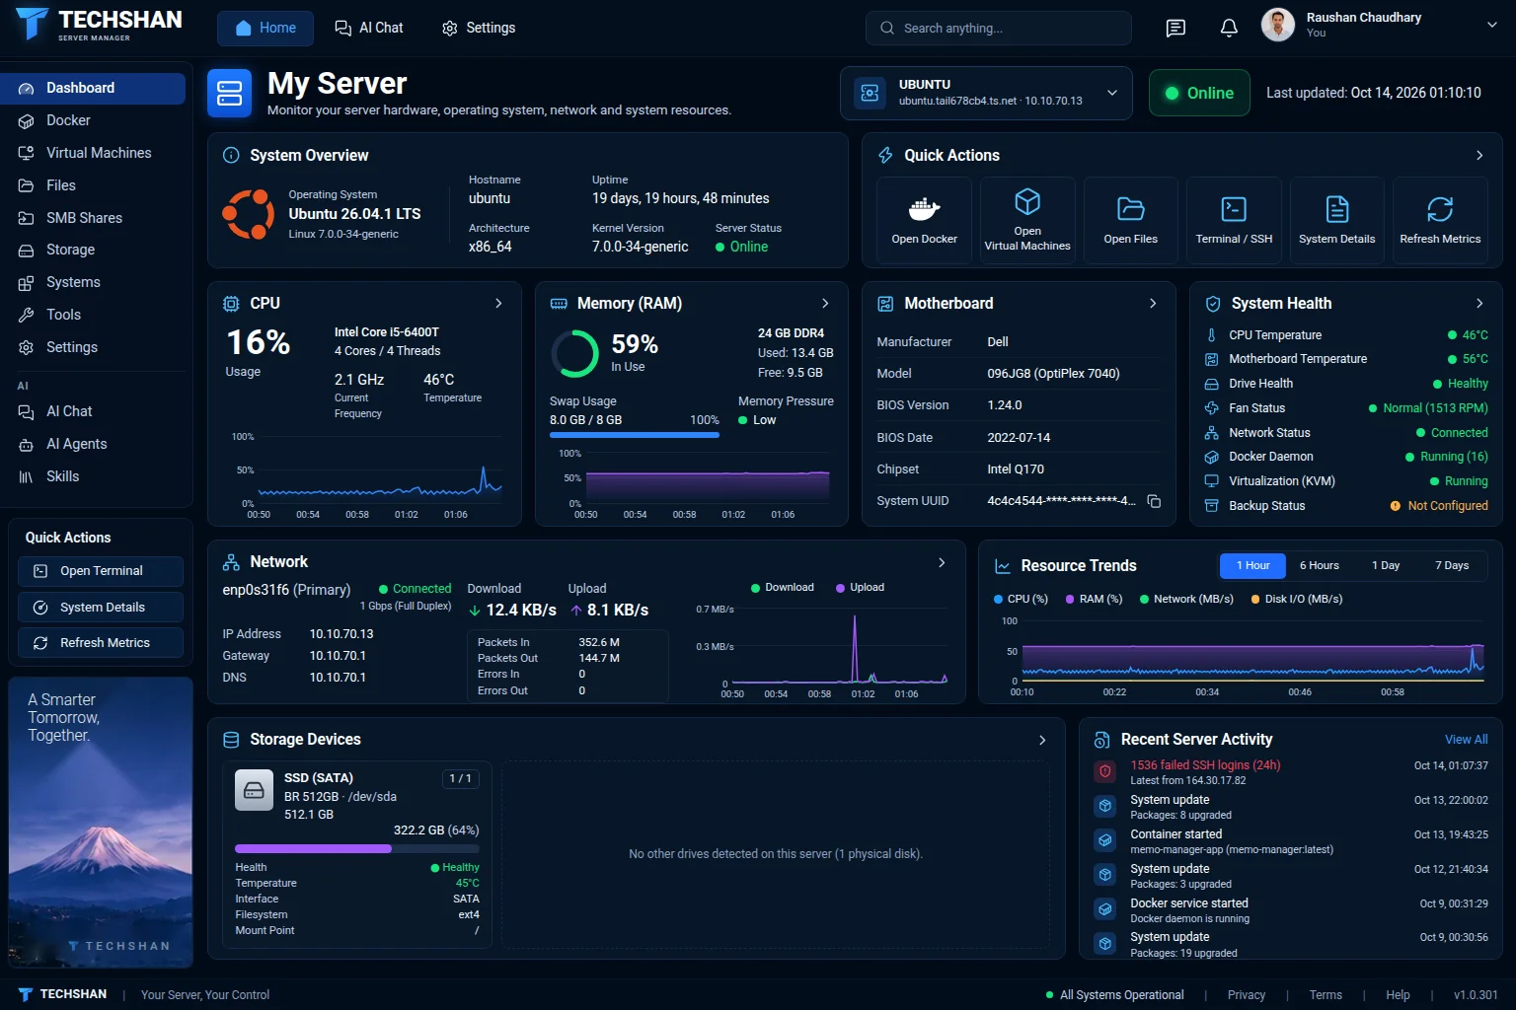The image size is (1516, 1010).
Task: Select the 1 Hour trend range
Action: (1252, 565)
